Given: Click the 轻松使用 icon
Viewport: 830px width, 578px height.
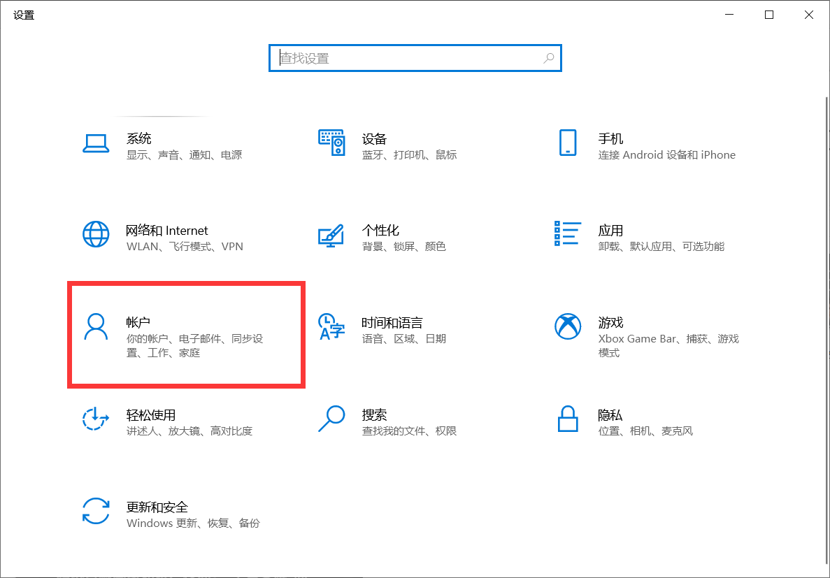Looking at the screenshot, I should [96, 419].
